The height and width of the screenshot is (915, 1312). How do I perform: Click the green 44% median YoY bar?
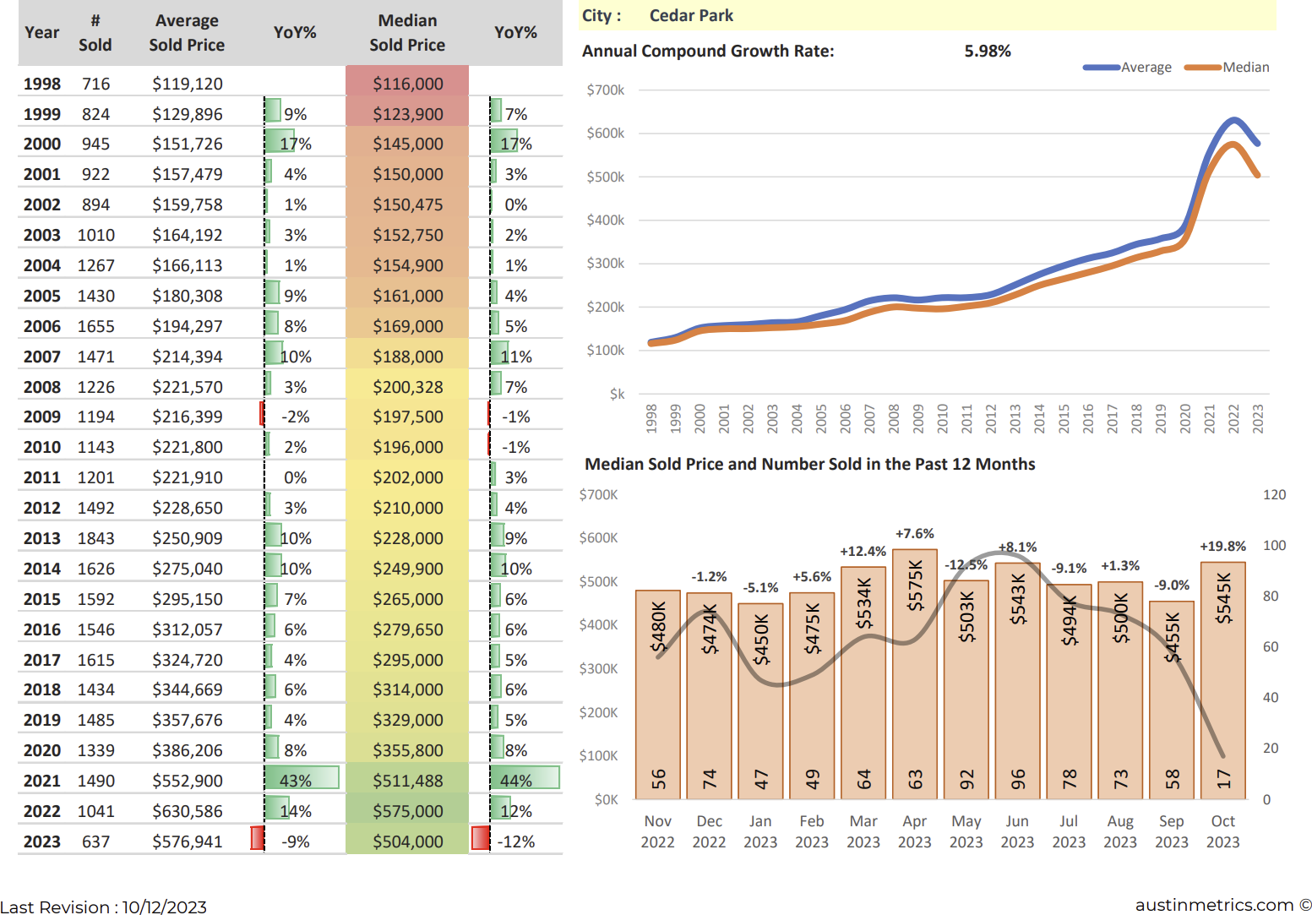[524, 778]
